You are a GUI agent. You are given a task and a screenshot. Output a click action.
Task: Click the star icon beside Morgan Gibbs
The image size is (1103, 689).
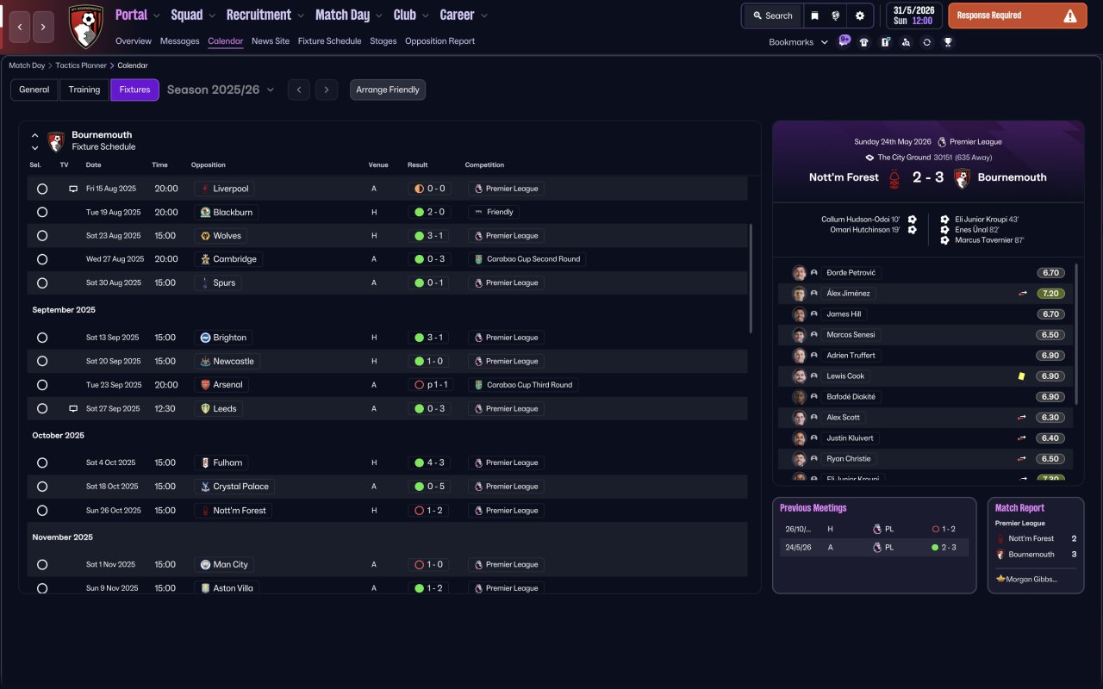[x=1000, y=579]
